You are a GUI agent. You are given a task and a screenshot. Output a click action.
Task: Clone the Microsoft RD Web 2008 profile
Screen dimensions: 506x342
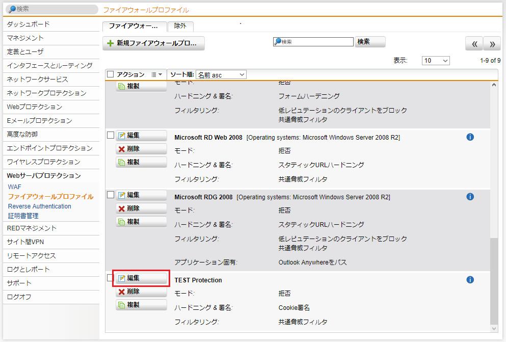pyautogui.click(x=141, y=162)
